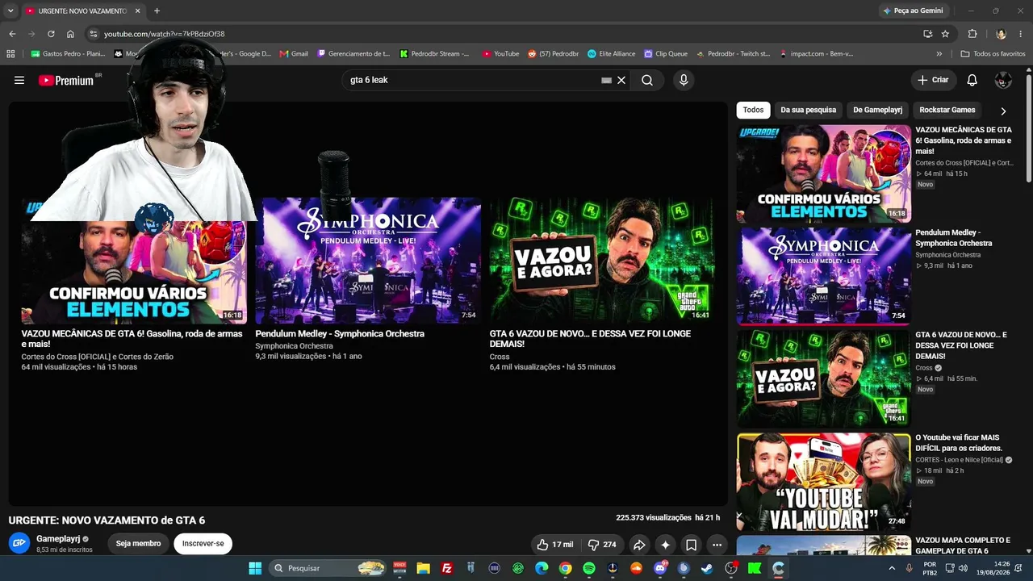Open endscreen Pendulum Medley Symphonica thumbnail
This screenshot has height=581, width=1033.
pos(368,261)
